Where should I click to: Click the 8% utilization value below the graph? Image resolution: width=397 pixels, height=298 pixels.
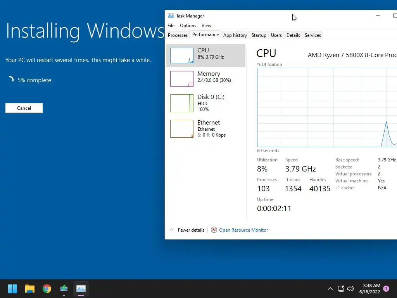pos(262,169)
